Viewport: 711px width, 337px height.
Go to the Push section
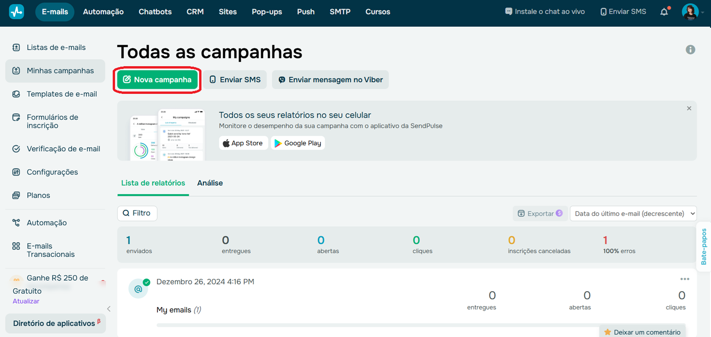click(306, 12)
